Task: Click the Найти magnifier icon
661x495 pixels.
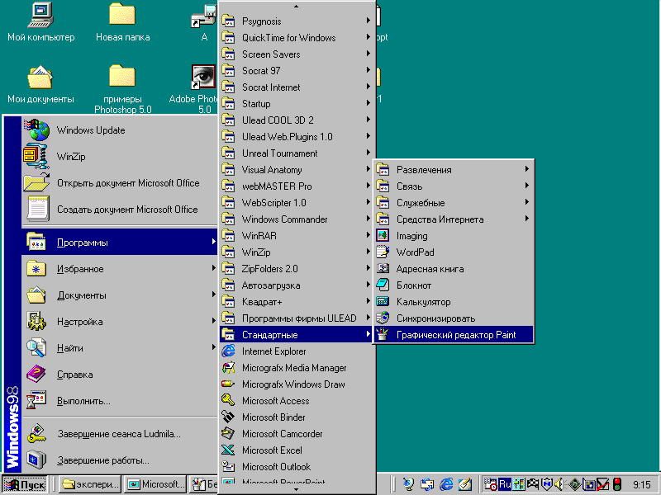Action: coord(36,347)
